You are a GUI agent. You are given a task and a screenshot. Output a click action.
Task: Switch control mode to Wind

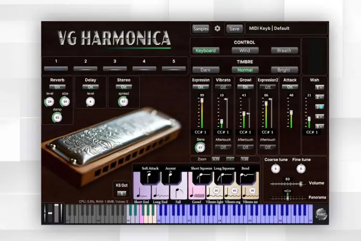[245, 51]
